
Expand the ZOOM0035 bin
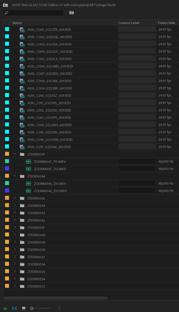click(15, 271)
